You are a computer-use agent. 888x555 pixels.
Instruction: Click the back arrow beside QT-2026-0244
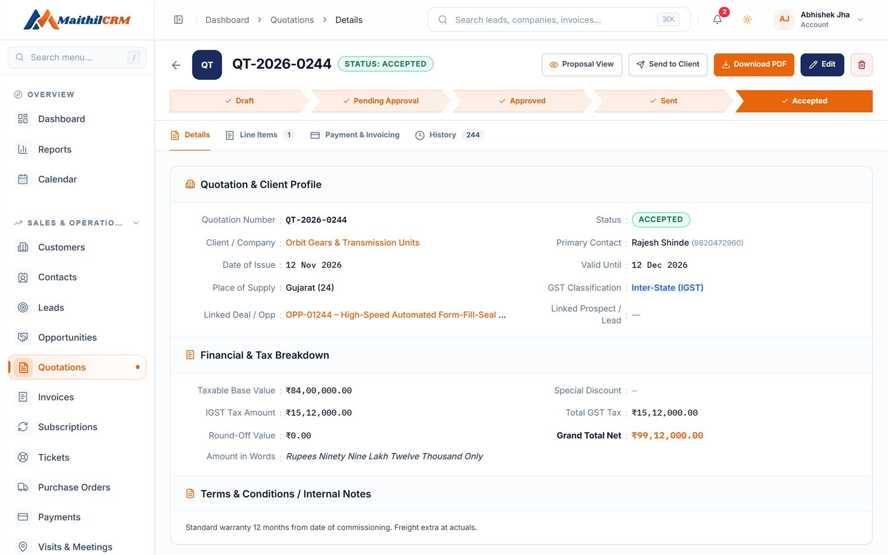click(176, 65)
